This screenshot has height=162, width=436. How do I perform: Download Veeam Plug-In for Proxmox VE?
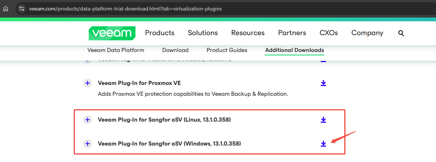(323, 83)
